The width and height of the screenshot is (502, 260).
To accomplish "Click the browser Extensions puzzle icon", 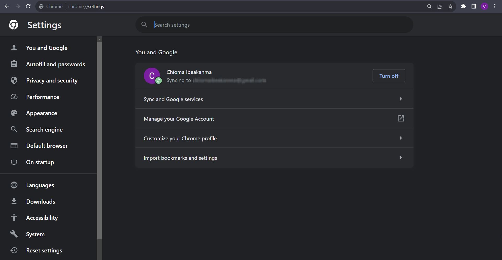I will [464, 6].
